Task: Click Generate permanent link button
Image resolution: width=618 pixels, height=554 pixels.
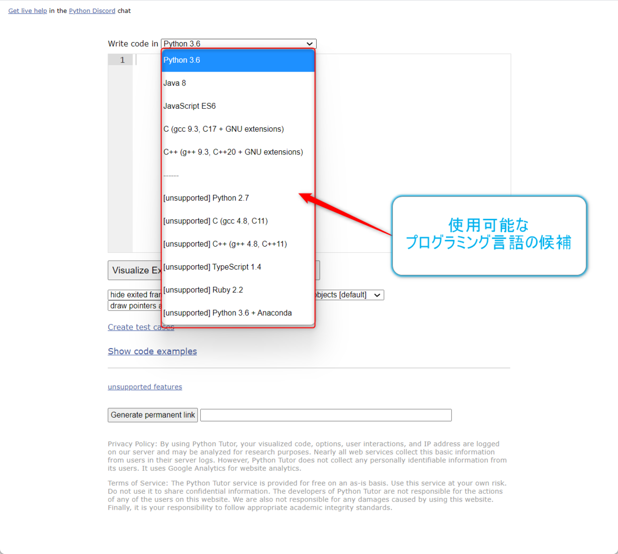Action: click(x=153, y=415)
